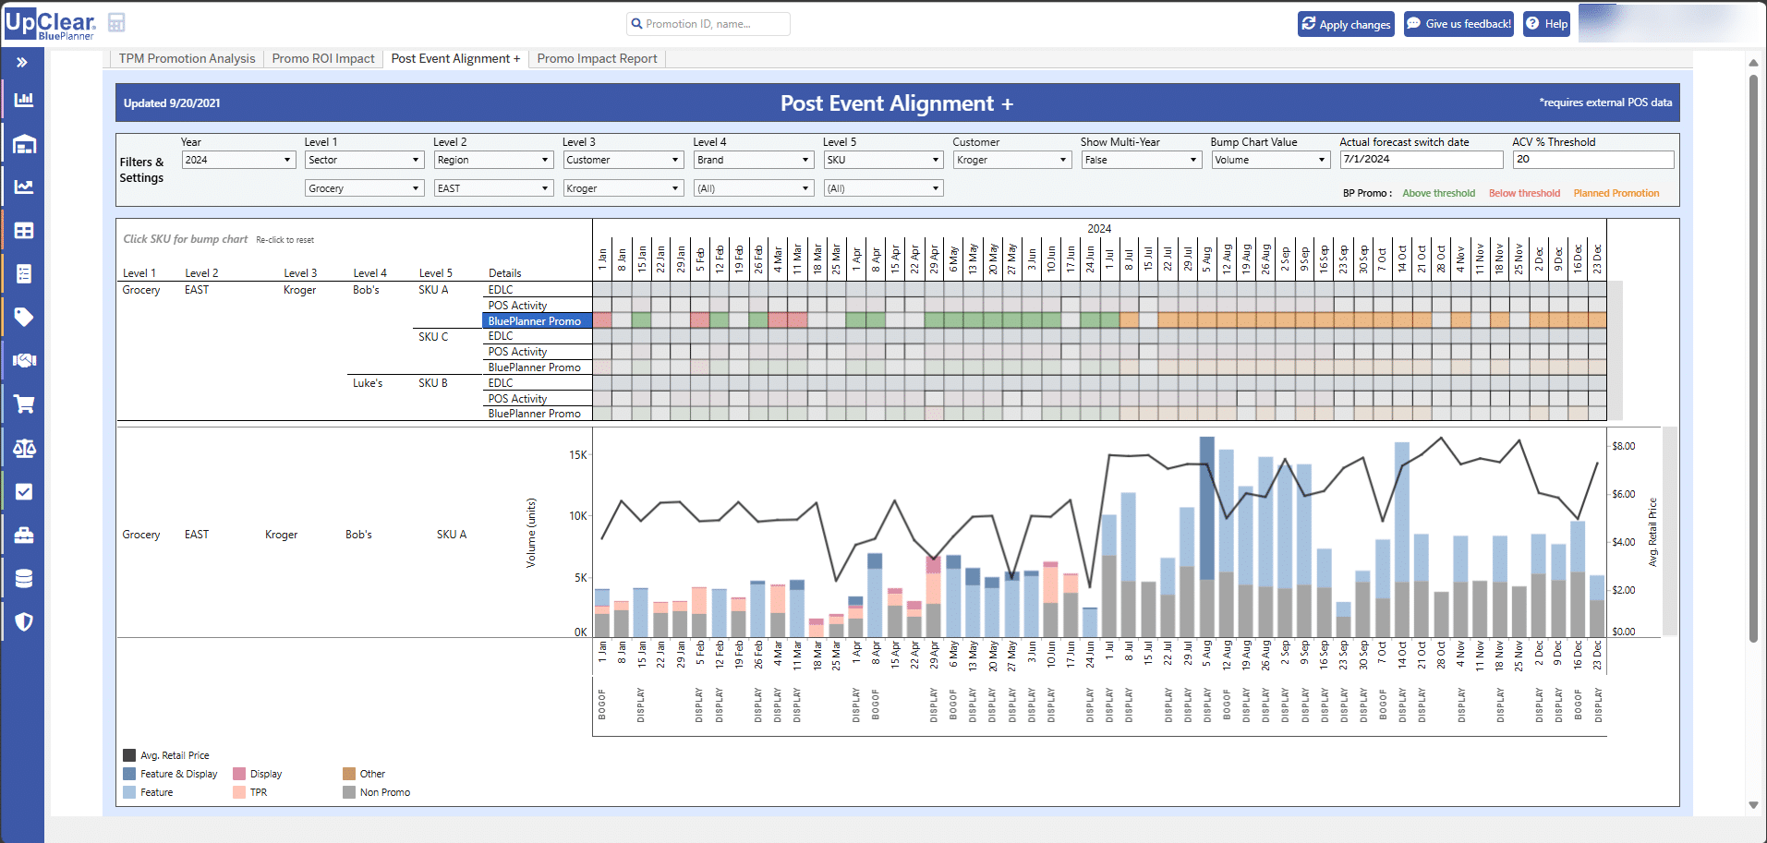Open the checkbox tick sidebar icon
The image size is (1767, 843).
[24, 491]
